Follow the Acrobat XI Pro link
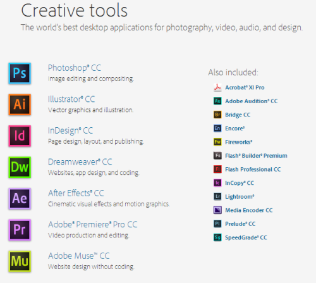Screen dimensions: 316x283 [245, 87]
